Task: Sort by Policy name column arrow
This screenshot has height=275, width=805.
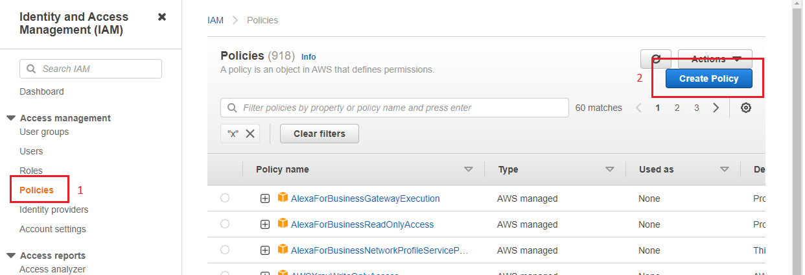Action: (469, 170)
